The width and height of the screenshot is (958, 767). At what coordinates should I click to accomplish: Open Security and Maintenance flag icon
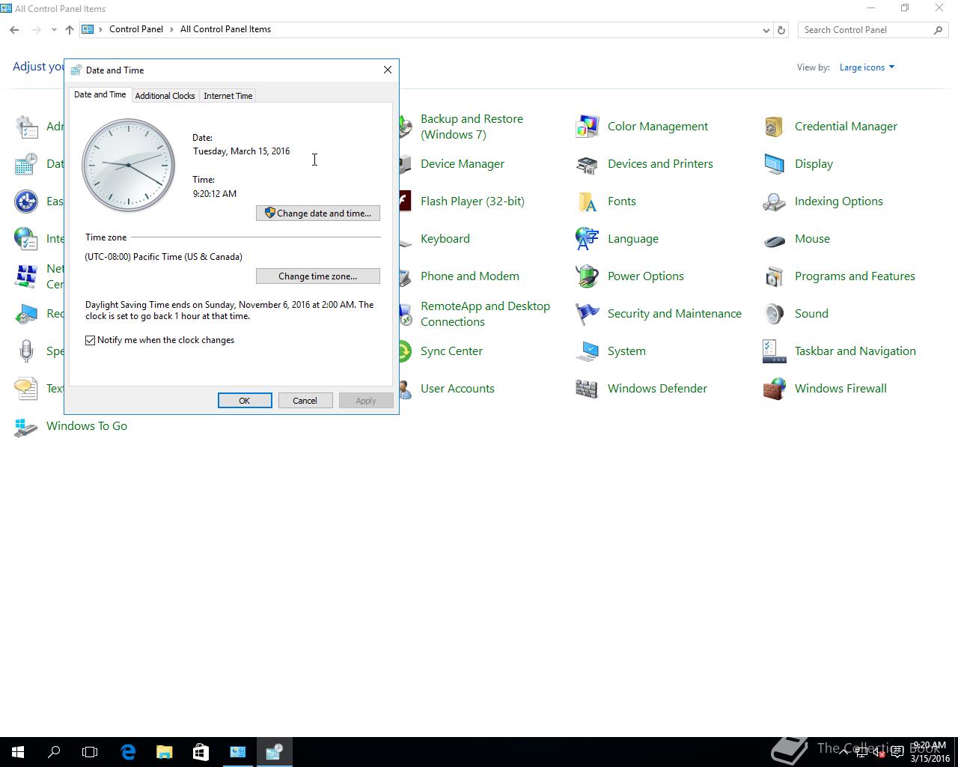pyautogui.click(x=587, y=314)
